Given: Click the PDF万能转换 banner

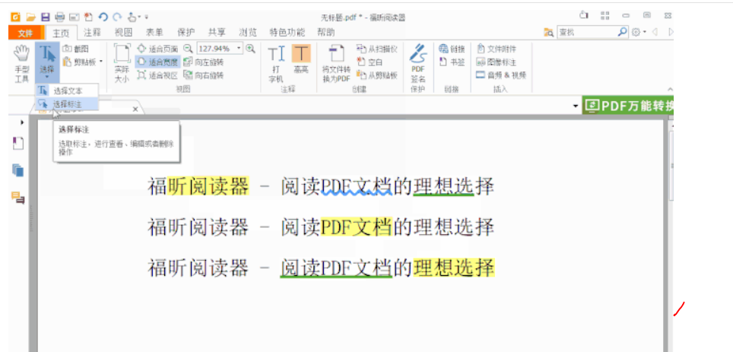Looking at the screenshot, I should (628, 106).
